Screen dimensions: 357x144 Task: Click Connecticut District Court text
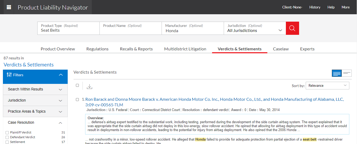161,110
